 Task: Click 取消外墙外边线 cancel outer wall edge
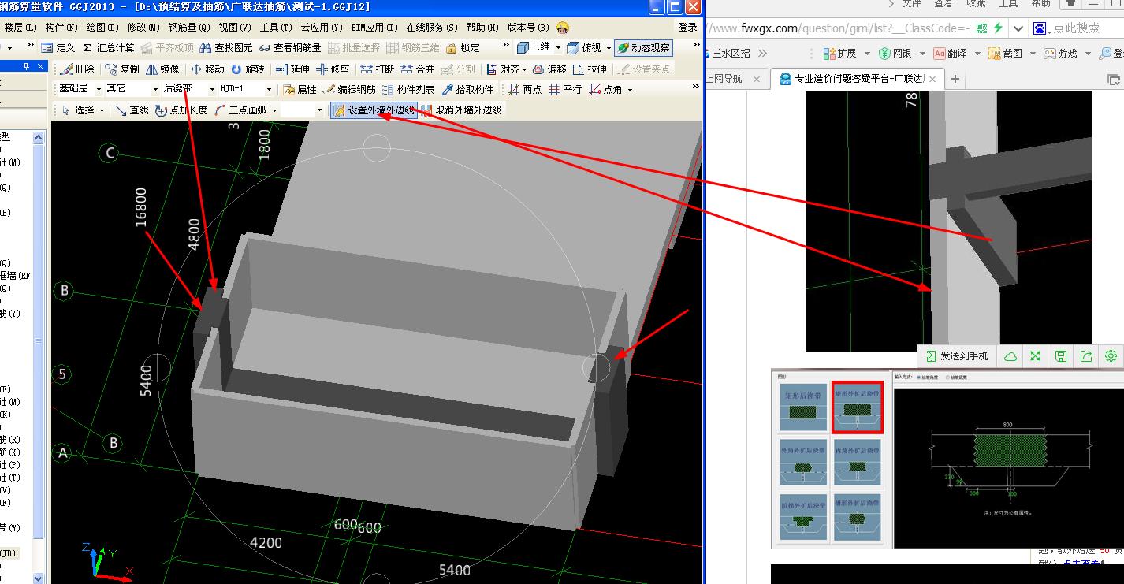click(x=461, y=110)
